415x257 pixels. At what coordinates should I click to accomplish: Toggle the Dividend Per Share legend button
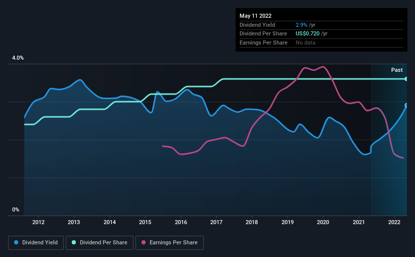click(x=100, y=243)
